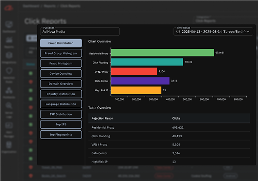The height and width of the screenshot is (181, 258).
Task: Sort by the Clicks column header
Action: point(176,118)
